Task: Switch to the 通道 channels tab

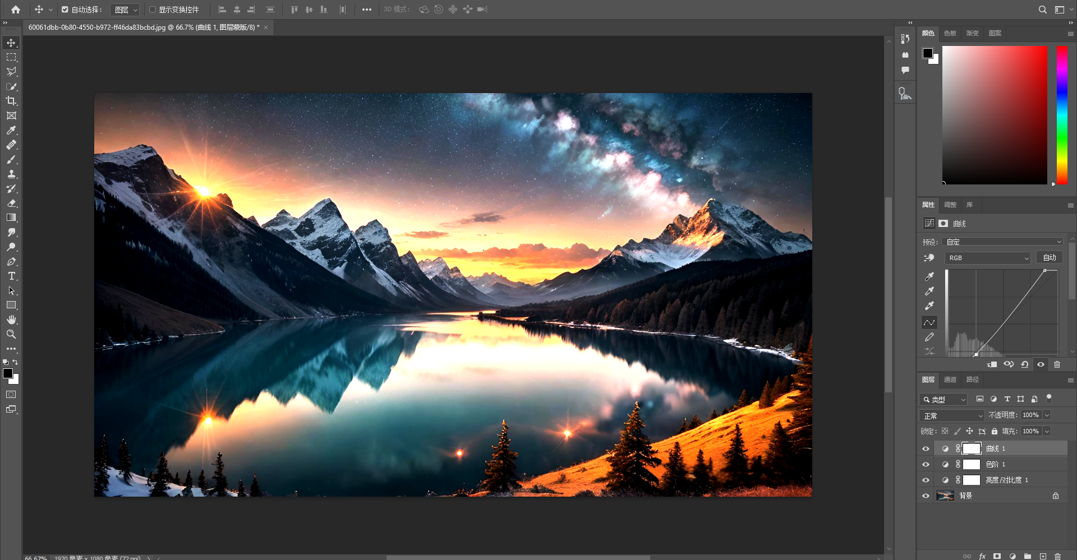Action: click(950, 379)
